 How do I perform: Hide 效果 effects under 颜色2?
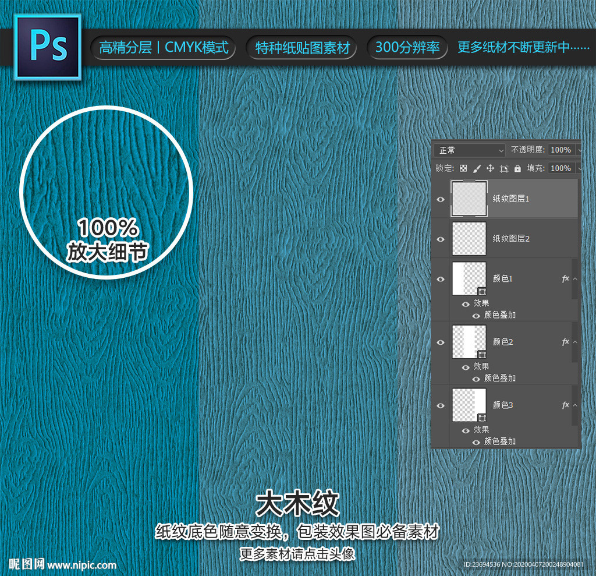point(466,367)
